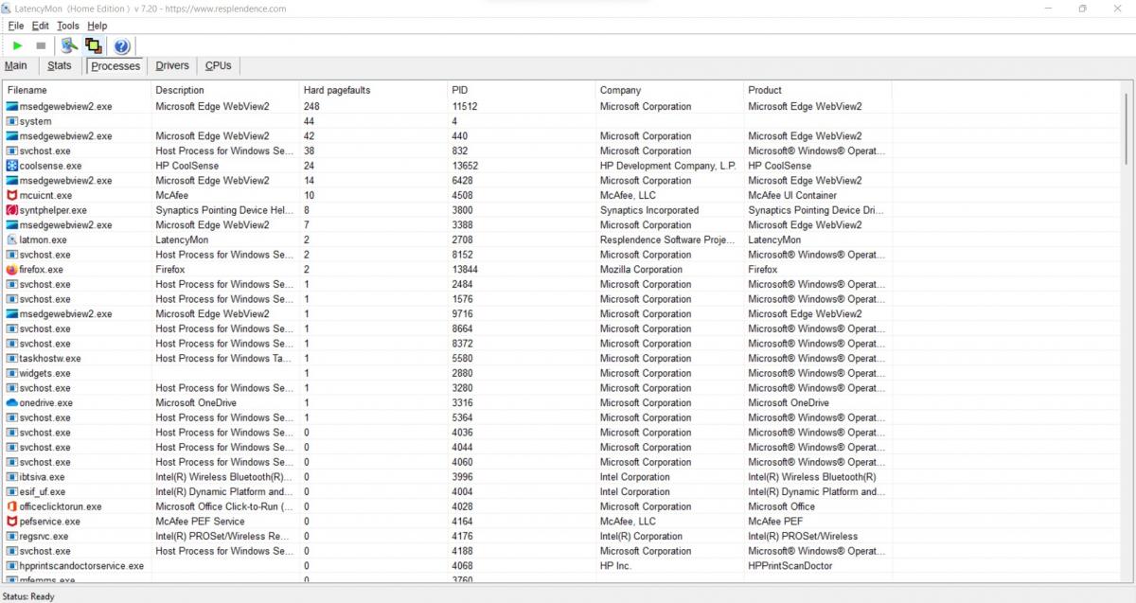Click the icon beside regsrvc.exe

click(x=11, y=537)
